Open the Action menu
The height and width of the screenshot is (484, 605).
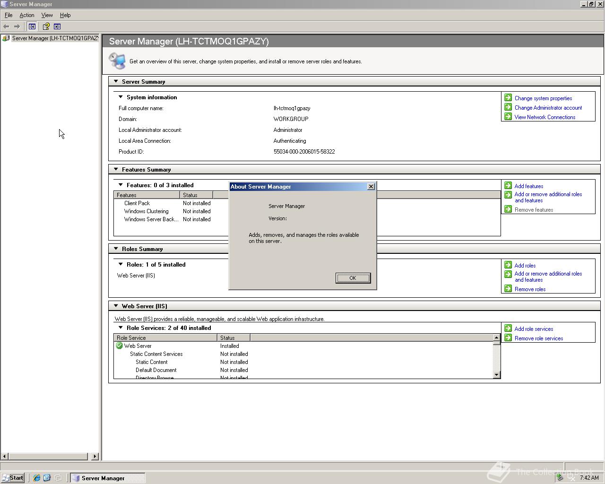tap(27, 15)
